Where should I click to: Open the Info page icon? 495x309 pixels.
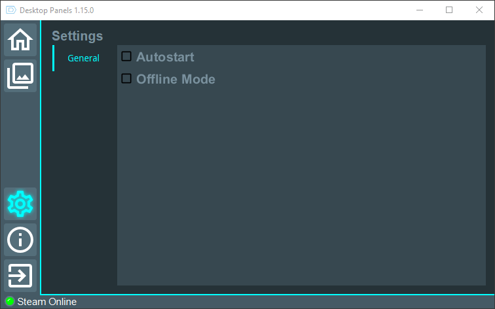(20, 240)
